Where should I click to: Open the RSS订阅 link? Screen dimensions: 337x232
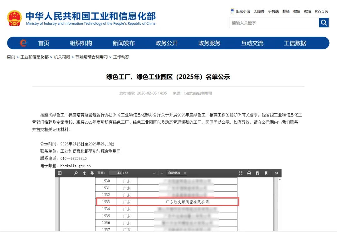[321, 11]
